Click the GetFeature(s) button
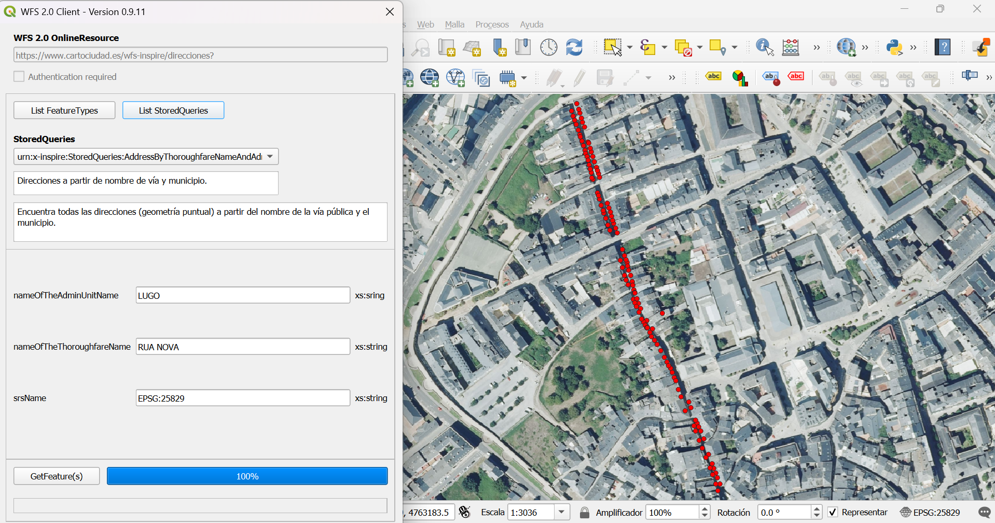This screenshot has width=995, height=523. pos(57,476)
